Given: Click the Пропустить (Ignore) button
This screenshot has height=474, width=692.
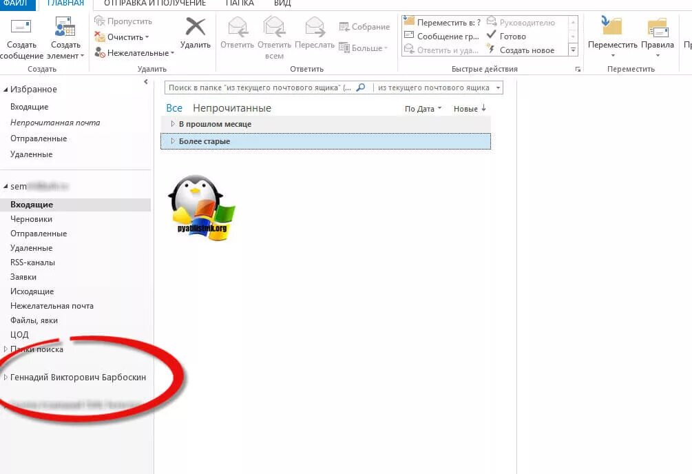Looking at the screenshot, I should pyautogui.click(x=123, y=21).
